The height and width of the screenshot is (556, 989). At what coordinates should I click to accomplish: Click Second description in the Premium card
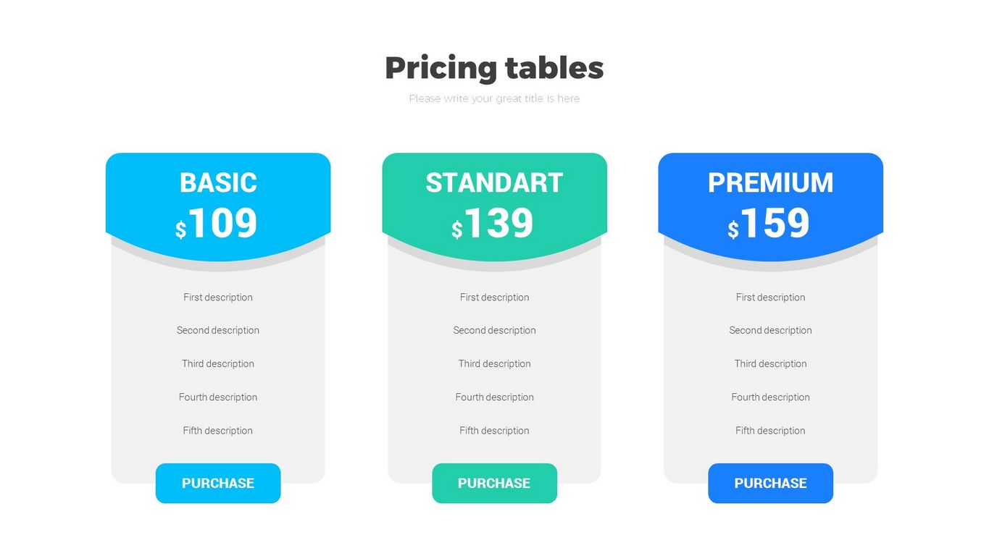pyautogui.click(x=770, y=330)
